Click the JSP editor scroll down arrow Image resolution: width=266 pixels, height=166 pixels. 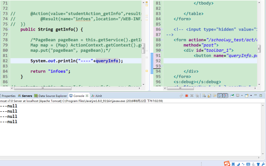click(259, 84)
